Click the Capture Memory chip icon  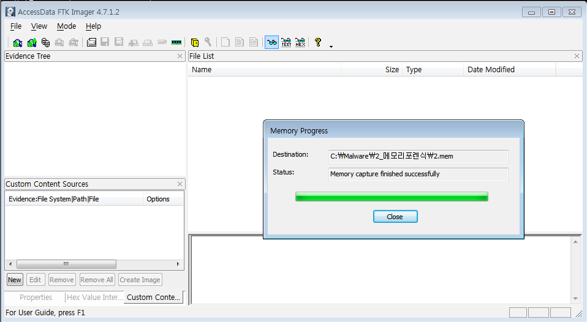[176, 42]
